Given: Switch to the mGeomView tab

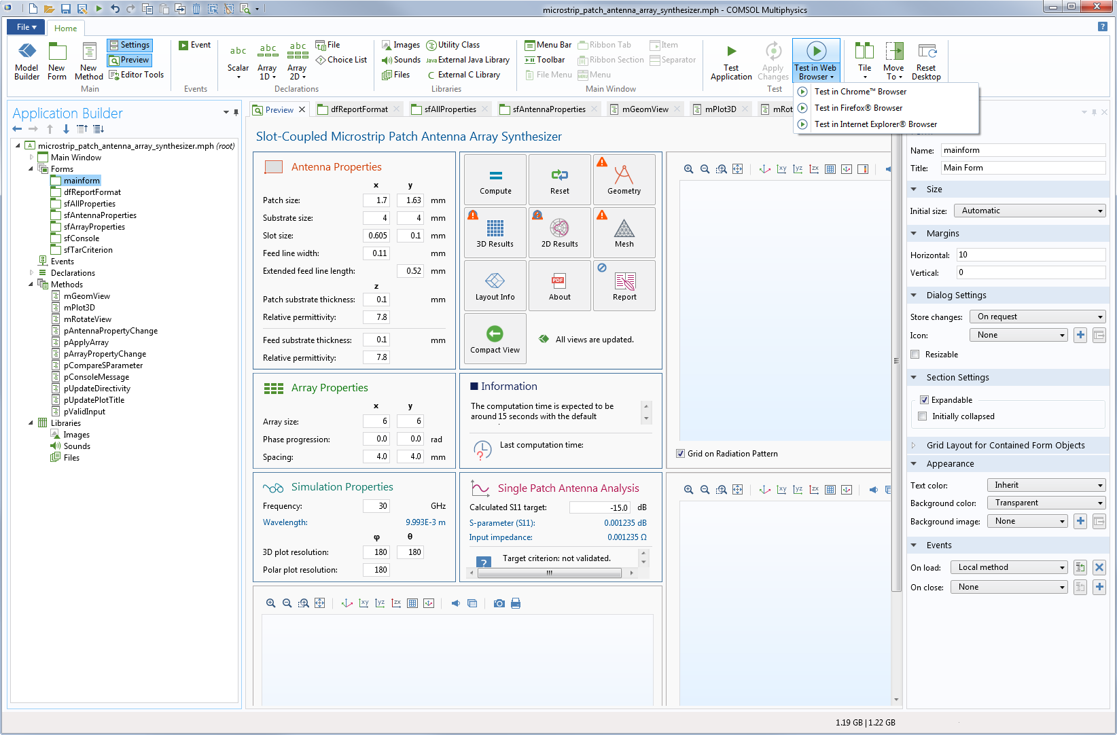Looking at the screenshot, I should 645,109.
